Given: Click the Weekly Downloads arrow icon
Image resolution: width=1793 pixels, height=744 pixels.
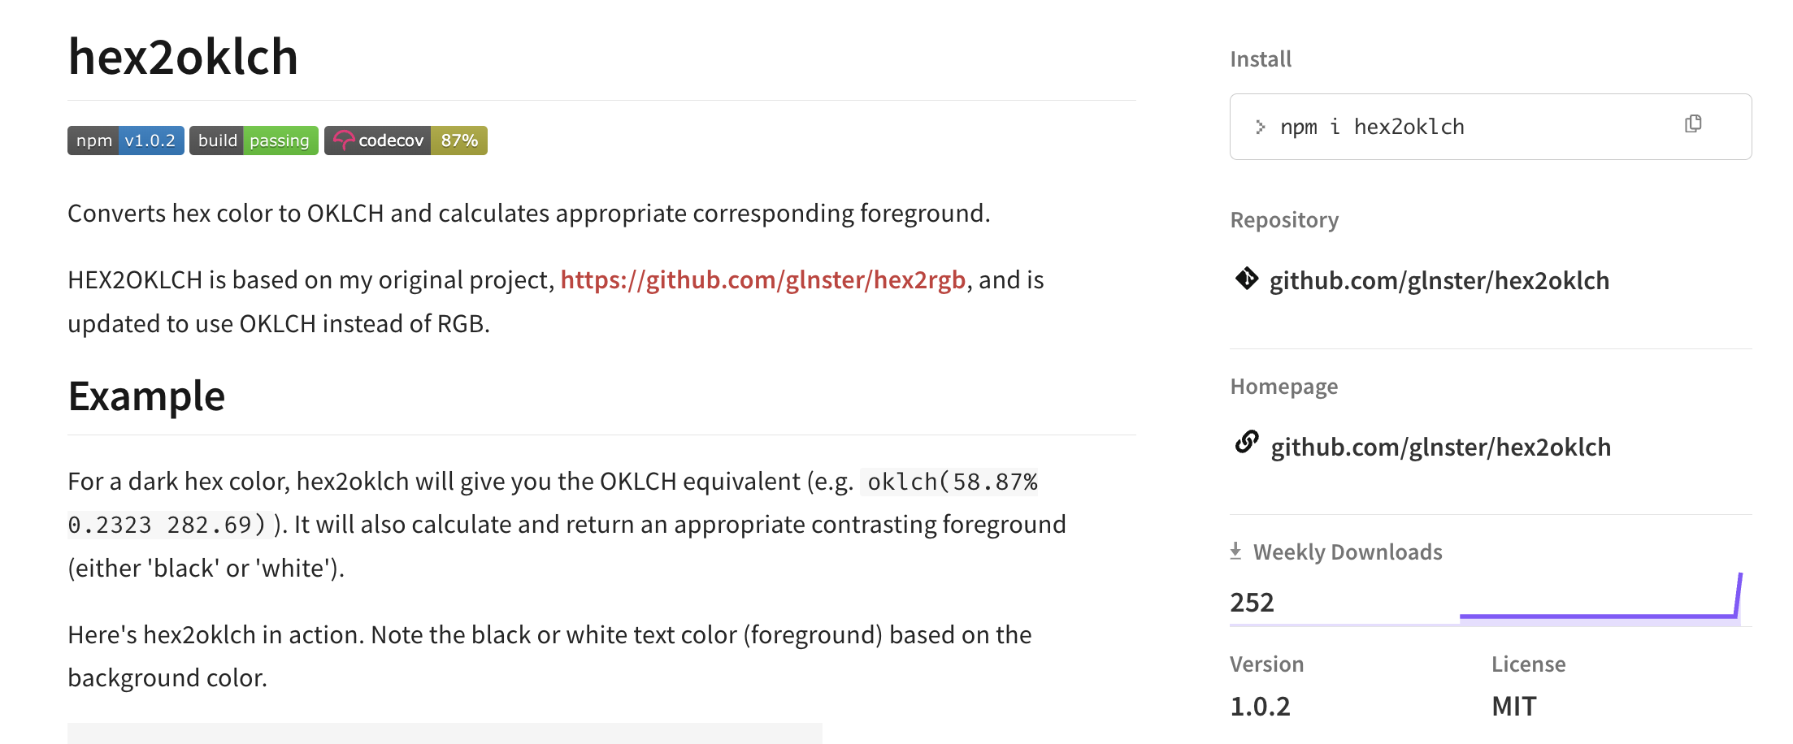Looking at the screenshot, I should point(1235,552).
